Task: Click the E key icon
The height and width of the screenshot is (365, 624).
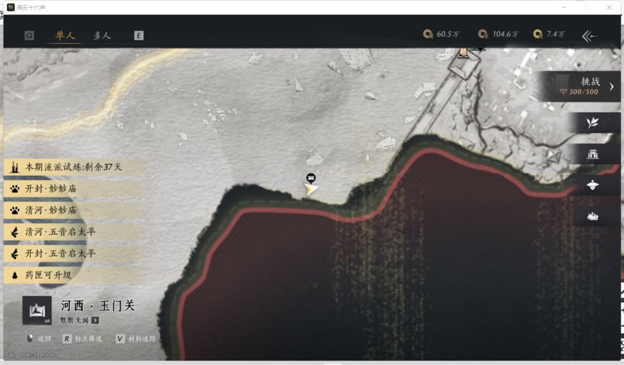Action: point(139,35)
